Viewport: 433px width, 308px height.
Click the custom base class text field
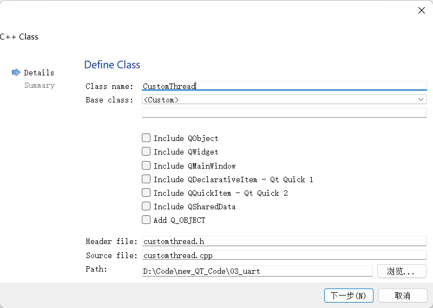[x=284, y=113]
